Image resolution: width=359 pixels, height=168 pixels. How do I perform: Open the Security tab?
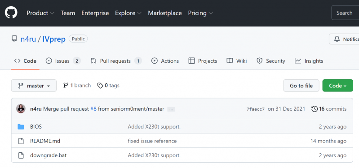pyautogui.click(x=270, y=61)
